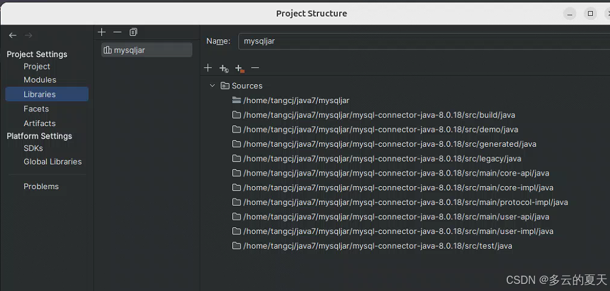This screenshot has width=610, height=291.
Task: Minimize the Project Structure window
Action: (x=570, y=14)
